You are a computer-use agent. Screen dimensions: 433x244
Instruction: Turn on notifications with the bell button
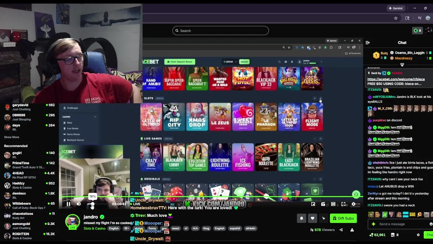click(x=301, y=218)
